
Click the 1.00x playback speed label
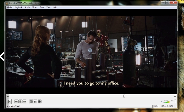click(x=156, y=106)
